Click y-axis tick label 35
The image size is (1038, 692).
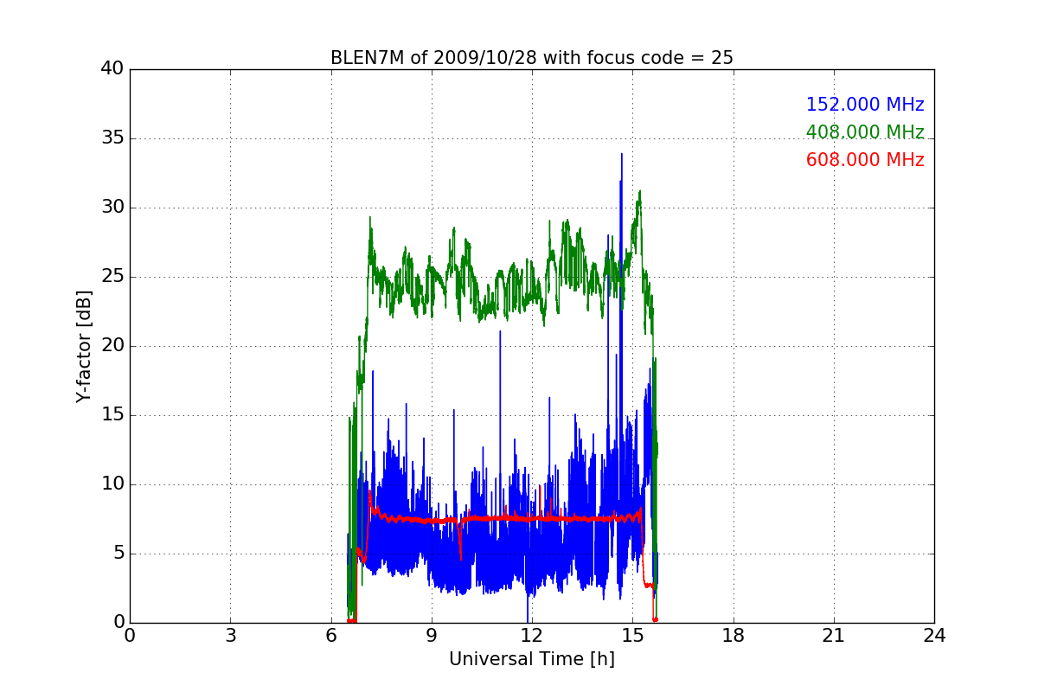pyautogui.click(x=112, y=138)
